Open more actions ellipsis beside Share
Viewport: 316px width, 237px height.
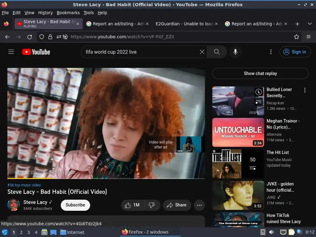coord(199,205)
